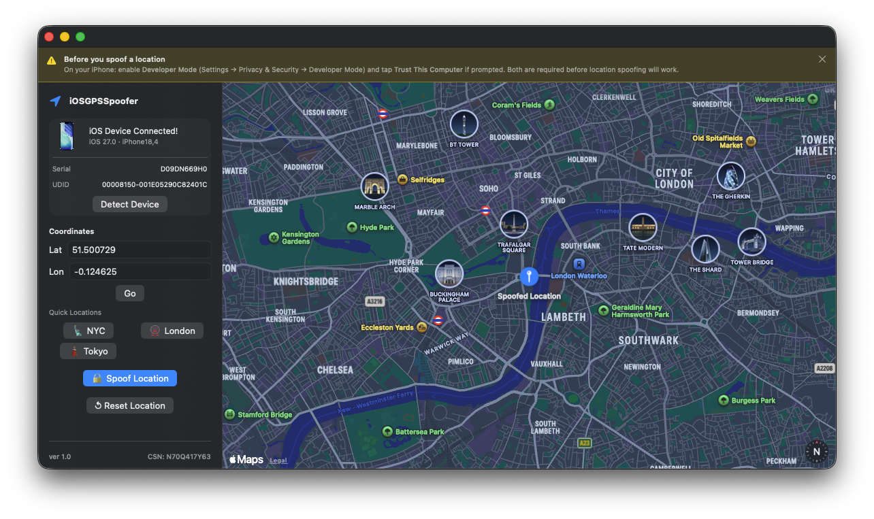Select the Tower Bridge landmark icon
This screenshot has width=874, height=519.
pyautogui.click(x=751, y=242)
